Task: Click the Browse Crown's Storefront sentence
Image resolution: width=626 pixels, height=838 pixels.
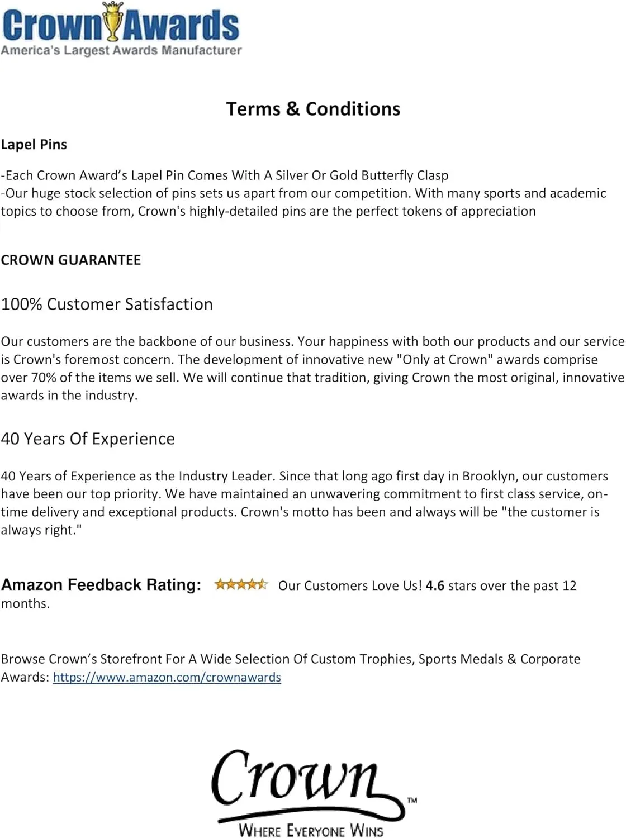Action: click(x=291, y=668)
